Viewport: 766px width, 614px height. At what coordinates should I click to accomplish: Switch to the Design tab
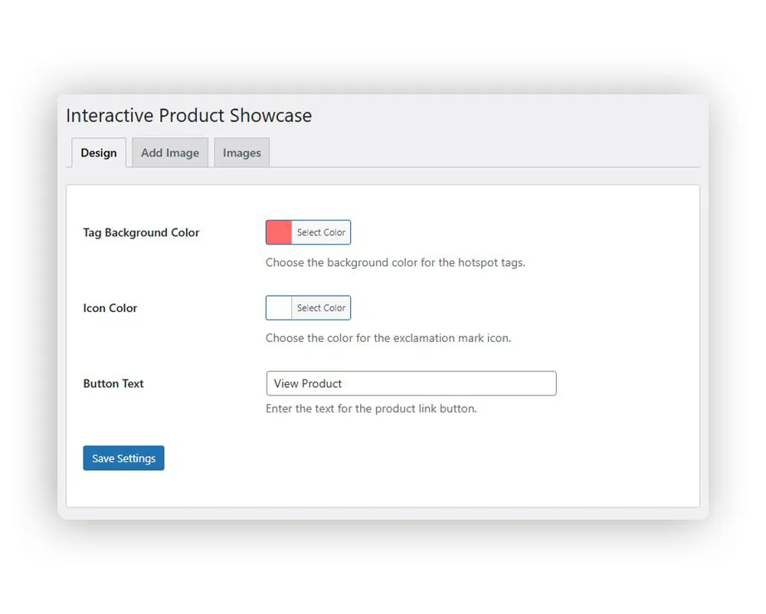99,153
